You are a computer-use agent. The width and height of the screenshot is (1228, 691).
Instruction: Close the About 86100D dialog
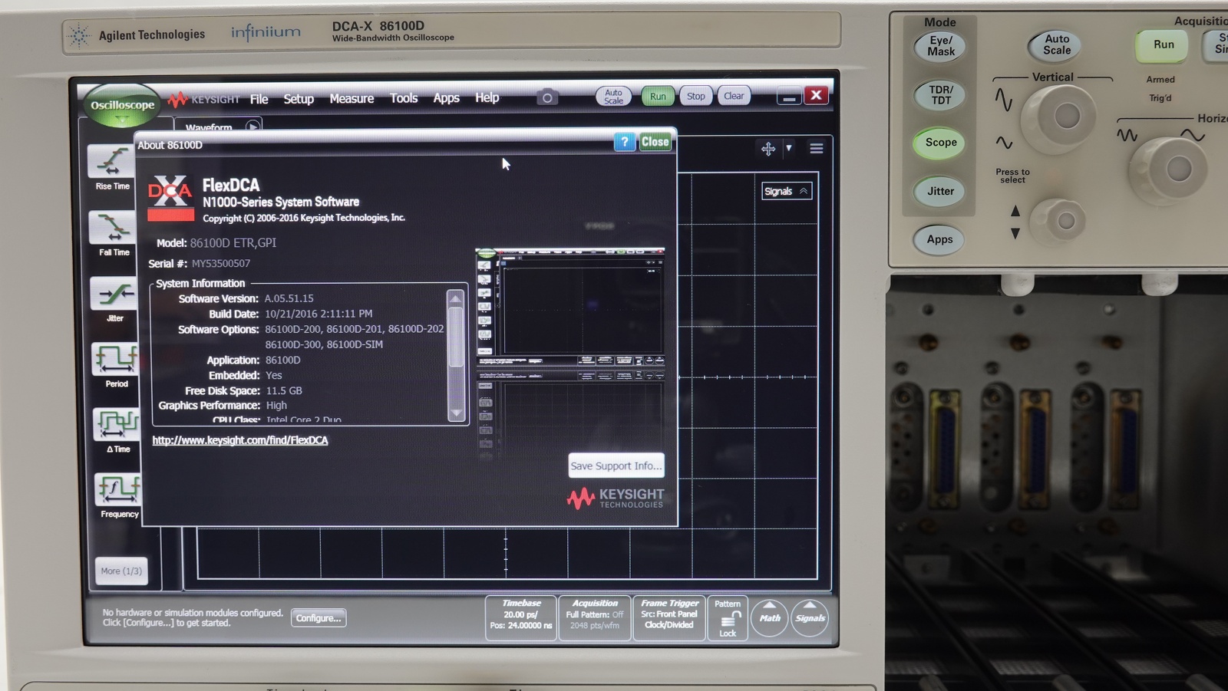(655, 141)
